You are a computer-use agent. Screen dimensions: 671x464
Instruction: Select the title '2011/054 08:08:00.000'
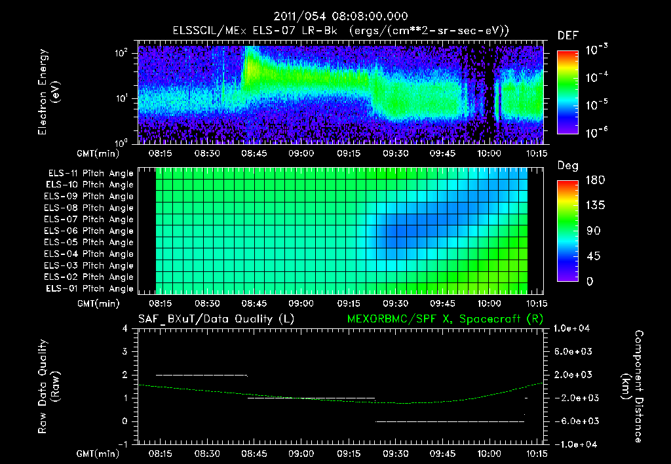(x=341, y=16)
